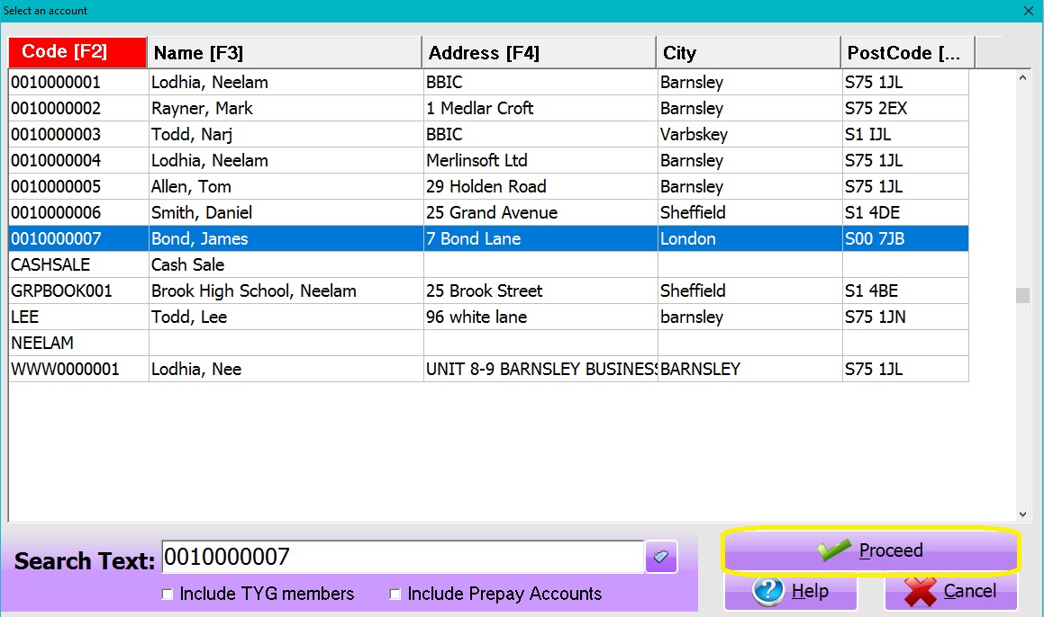
Task: Click address 7 Bond Lane
Action: pyautogui.click(x=474, y=238)
